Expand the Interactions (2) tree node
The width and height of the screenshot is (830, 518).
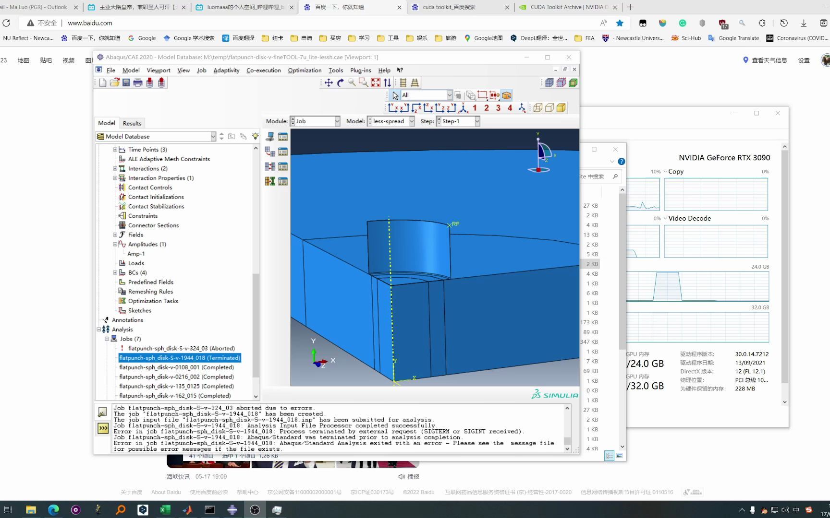[115, 168]
